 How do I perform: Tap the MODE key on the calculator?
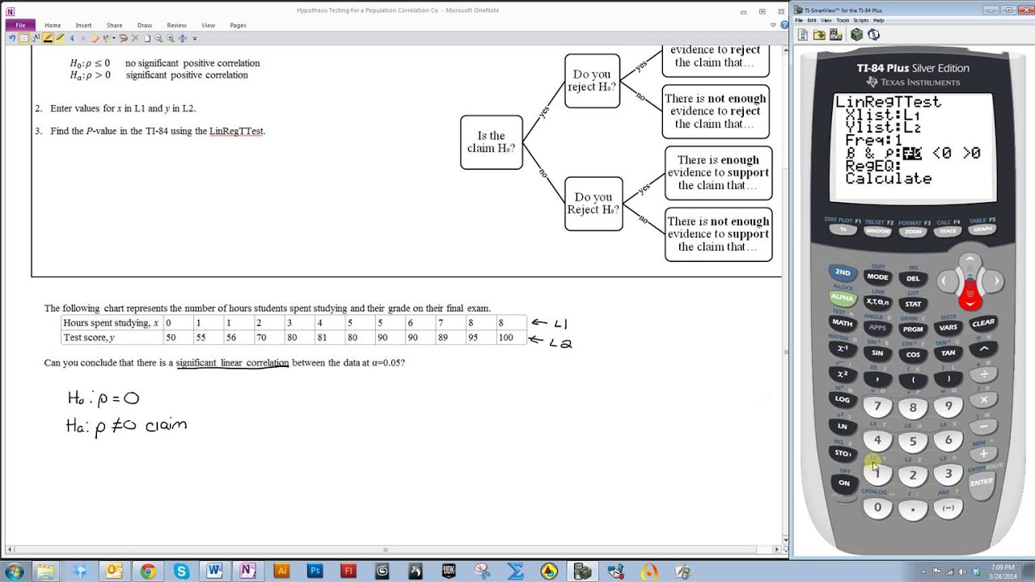pos(877,276)
